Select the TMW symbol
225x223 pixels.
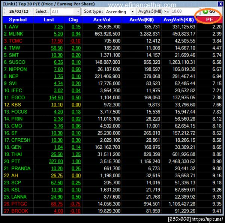[x=12, y=48]
